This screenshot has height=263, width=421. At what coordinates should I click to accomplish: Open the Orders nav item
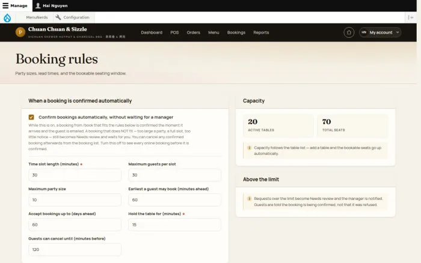click(193, 32)
